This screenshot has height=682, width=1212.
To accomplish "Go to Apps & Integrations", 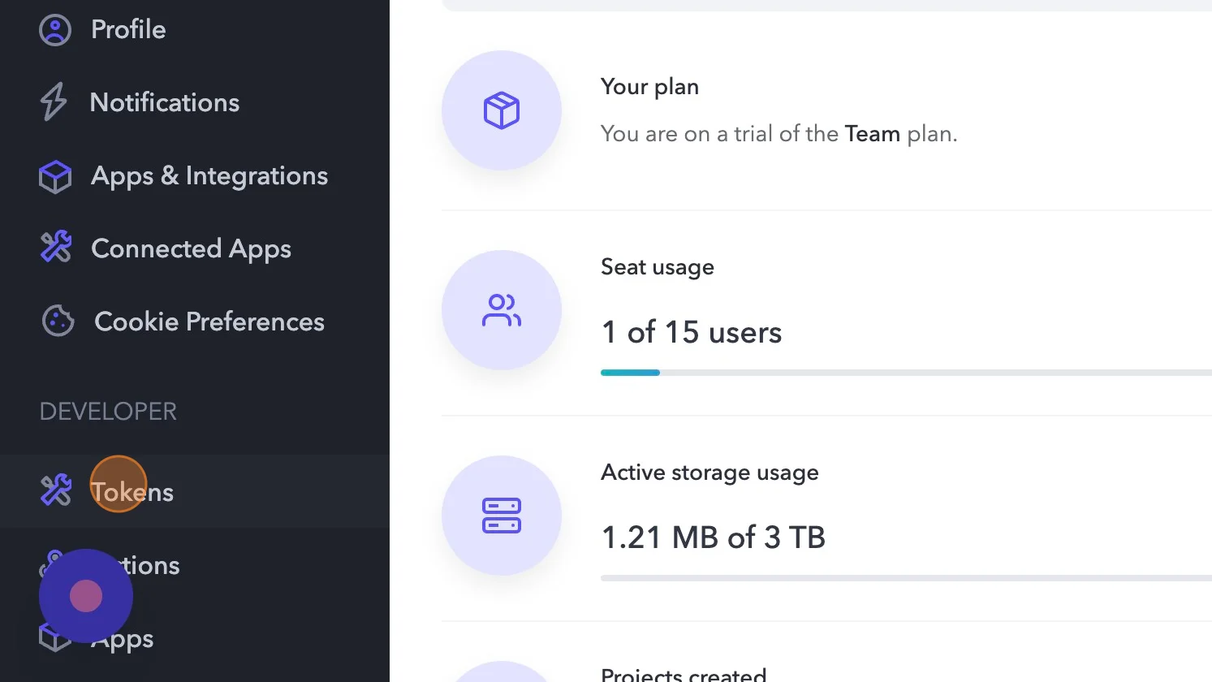I will (x=209, y=175).
